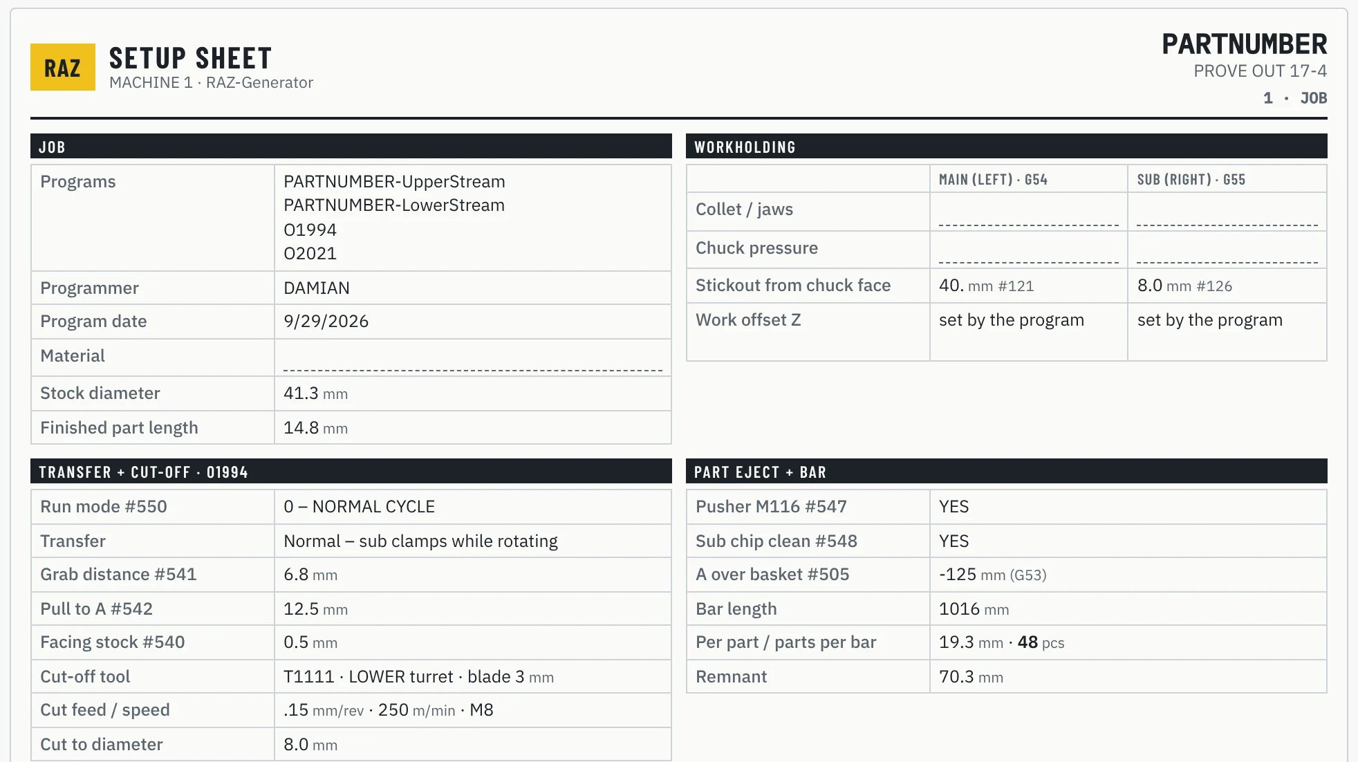1358x762 pixels.
Task: Click the finished part length '14.8 mm'
Action: [x=315, y=428]
